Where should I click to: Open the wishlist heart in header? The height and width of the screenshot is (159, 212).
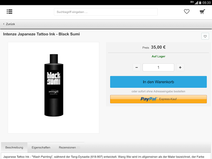[187, 12]
